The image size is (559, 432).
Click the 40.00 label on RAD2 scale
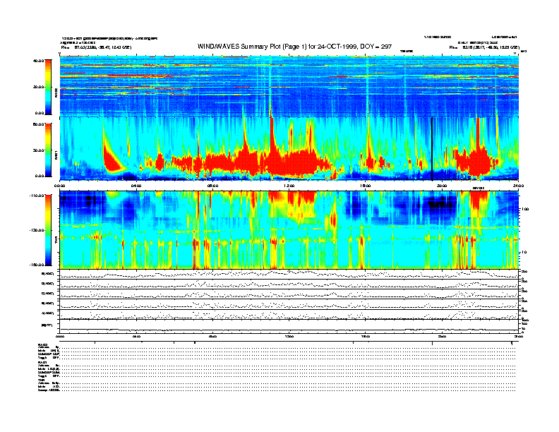click(38, 61)
